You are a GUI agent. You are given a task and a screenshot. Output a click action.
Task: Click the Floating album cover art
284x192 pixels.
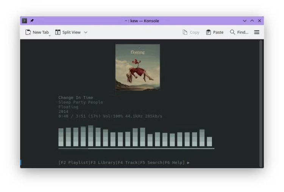click(137, 67)
